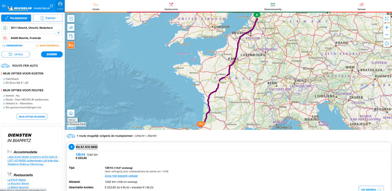The height and width of the screenshot is (191, 392).
Task: Click the green start point A icon
Action: pyautogui.click(x=5, y=28)
